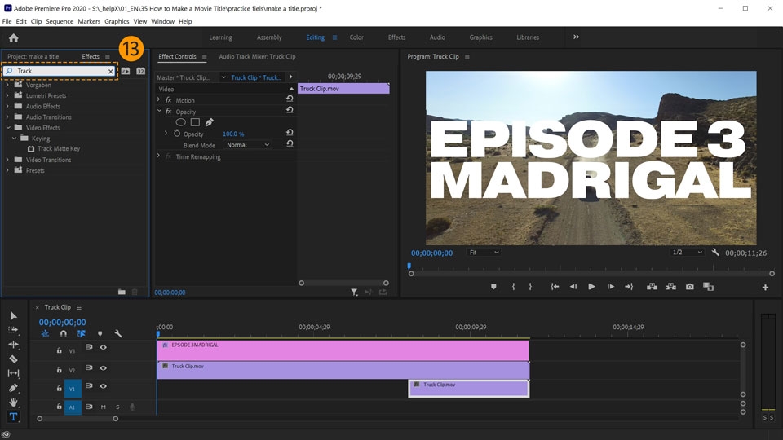Open timeline display settings wrench
The height and width of the screenshot is (440, 783).
pos(118,333)
